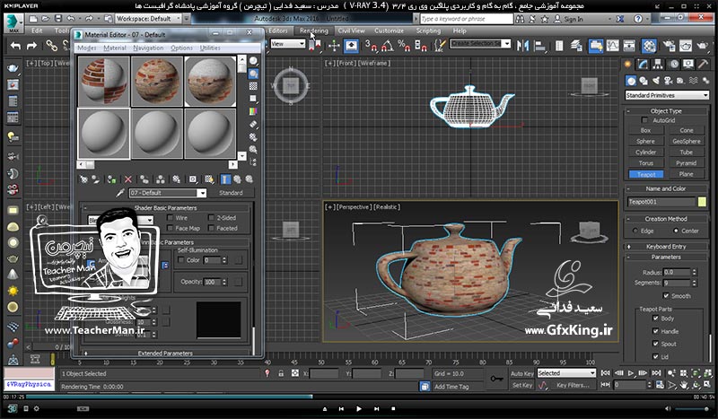
Task: Select Cameras category in Create panel
Action: pos(668,81)
